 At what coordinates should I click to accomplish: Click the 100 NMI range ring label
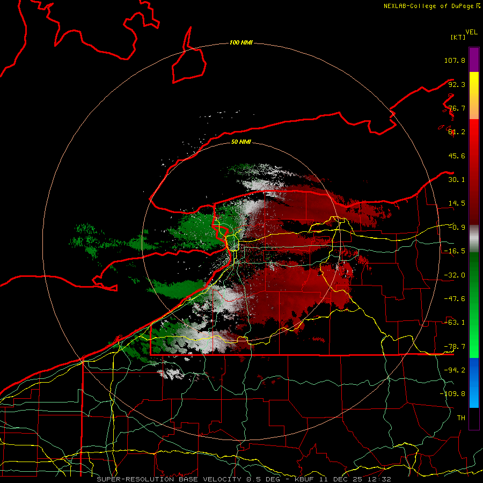pyautogui.click(x=241, y=42)
